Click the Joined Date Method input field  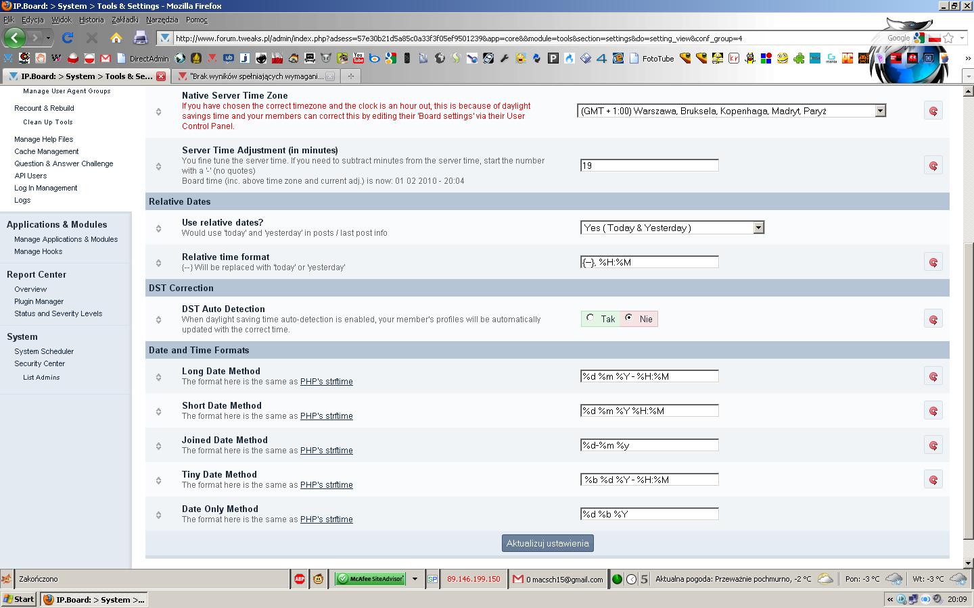pyautogui.click(x=649, y=445)
